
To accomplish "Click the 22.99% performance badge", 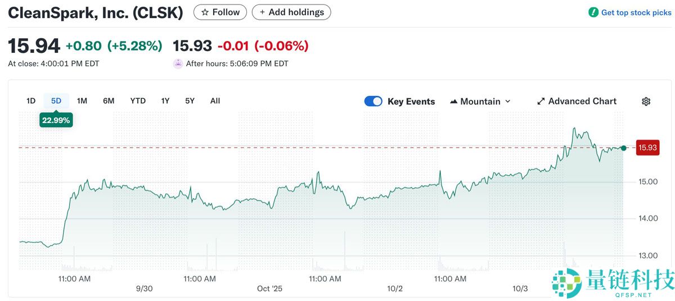I will coord(56,120).
